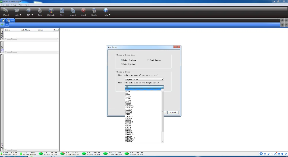
Task: Click the model list vertical scrollbar
Action: pos(162,116)
